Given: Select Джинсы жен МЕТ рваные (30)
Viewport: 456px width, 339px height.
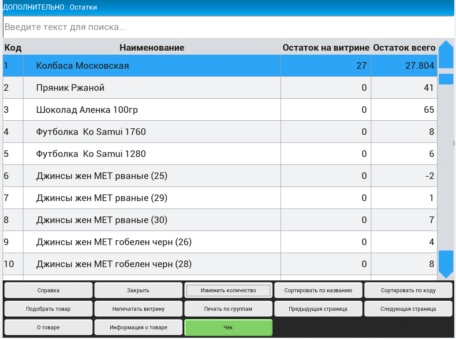Looking at the screenshot, I should tap(220, 220).
